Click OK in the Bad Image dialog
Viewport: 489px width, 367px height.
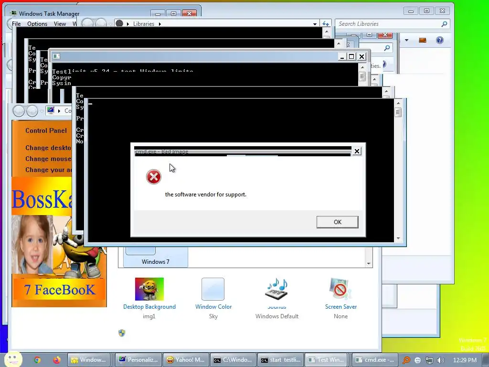click(337, 222)
